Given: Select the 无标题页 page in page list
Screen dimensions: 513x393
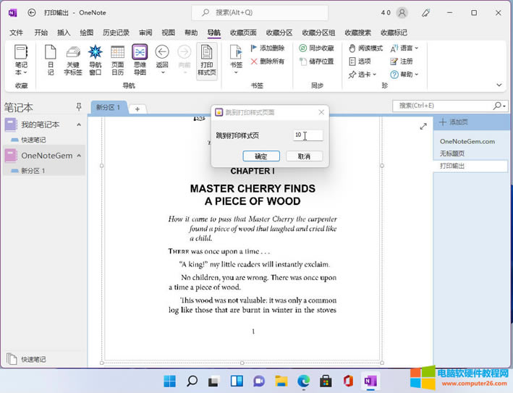Looking at the screenshot, I should click(452, 153).
